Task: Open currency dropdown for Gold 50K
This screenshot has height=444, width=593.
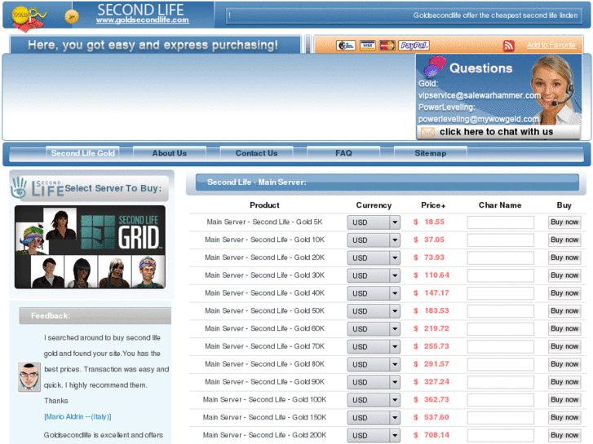Action: [x=374, y=311]
